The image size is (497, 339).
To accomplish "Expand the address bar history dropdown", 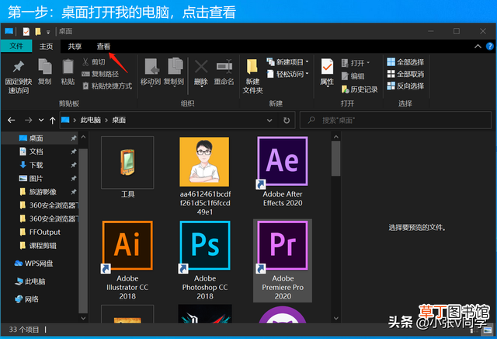I will pos(269,121).
